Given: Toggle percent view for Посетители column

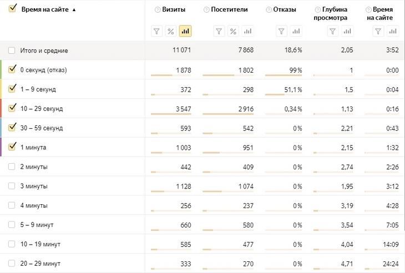Looking at the screenshot, I should (x=233, y=31).
